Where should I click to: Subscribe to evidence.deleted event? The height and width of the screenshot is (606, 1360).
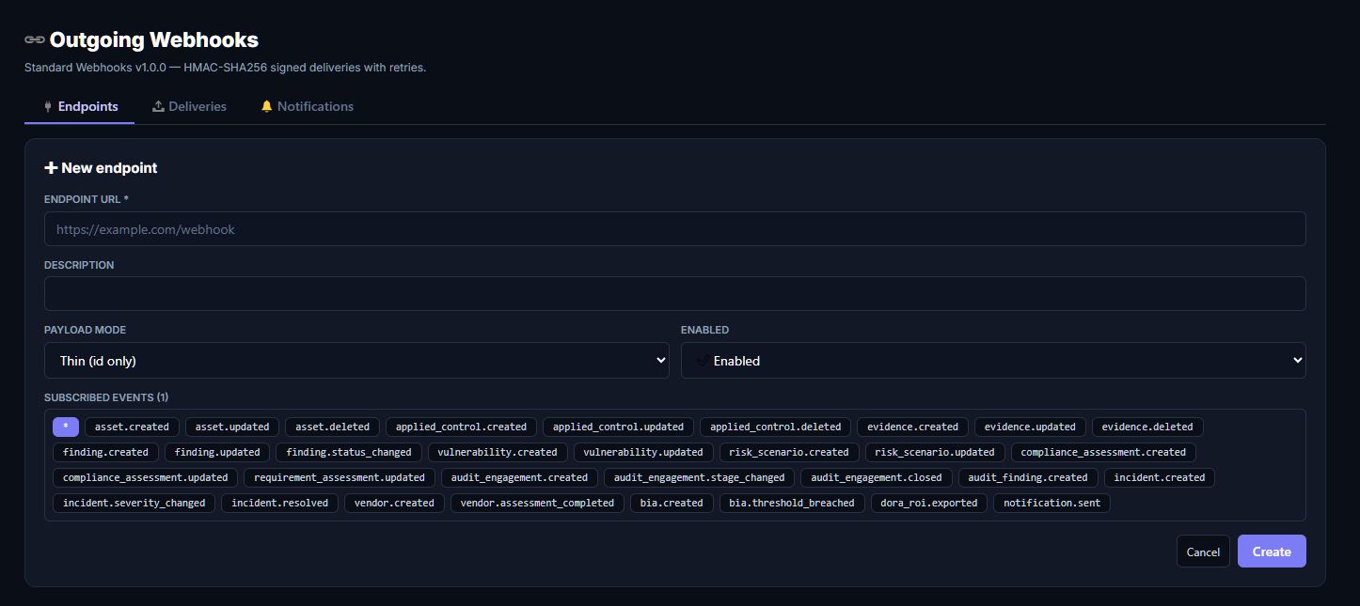point(1147,427)
